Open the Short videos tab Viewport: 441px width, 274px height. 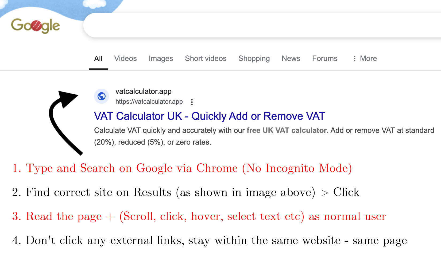(x=206, y=59)
